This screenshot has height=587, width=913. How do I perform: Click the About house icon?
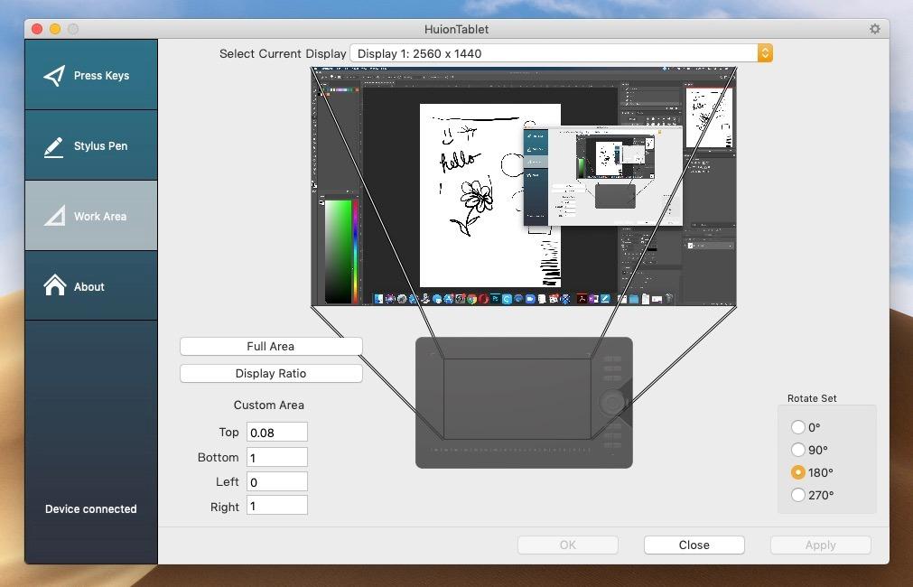tap(54, 286)
